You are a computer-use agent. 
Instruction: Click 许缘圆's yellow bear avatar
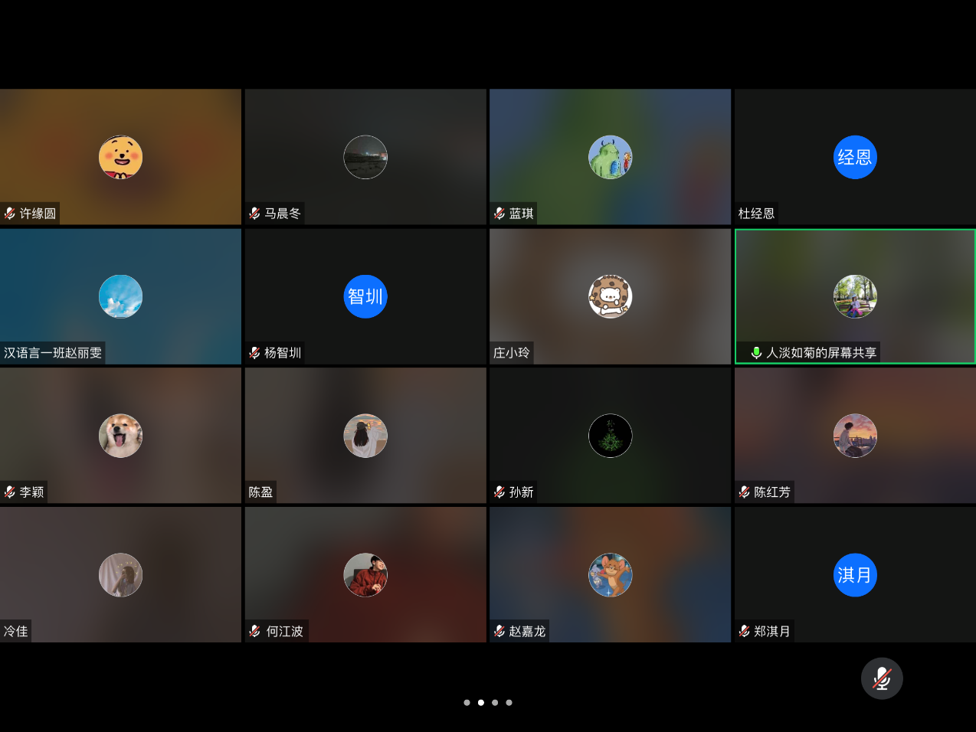tap(120, 157)
